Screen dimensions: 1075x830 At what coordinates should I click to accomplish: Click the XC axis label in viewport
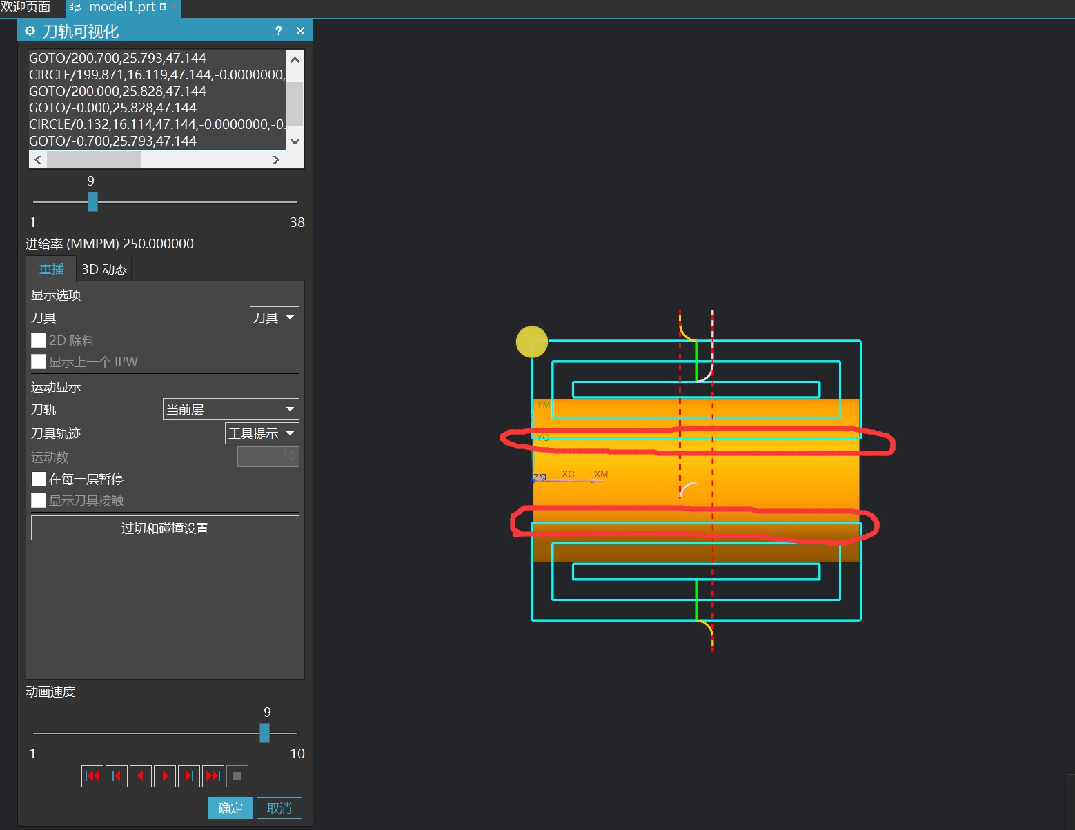tap(568, 474)
